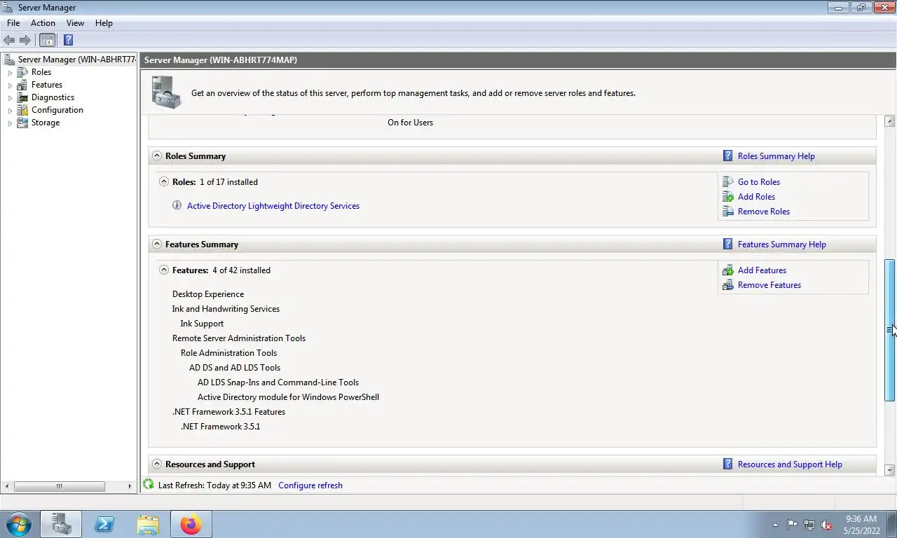Collapse the Resources and Support section
Viewport: 897px width, 538px height.
pyautogui.click(x=157, y=464)
